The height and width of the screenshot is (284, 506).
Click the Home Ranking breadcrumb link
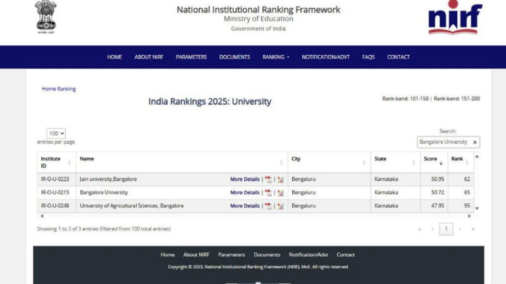coord(59,89)
